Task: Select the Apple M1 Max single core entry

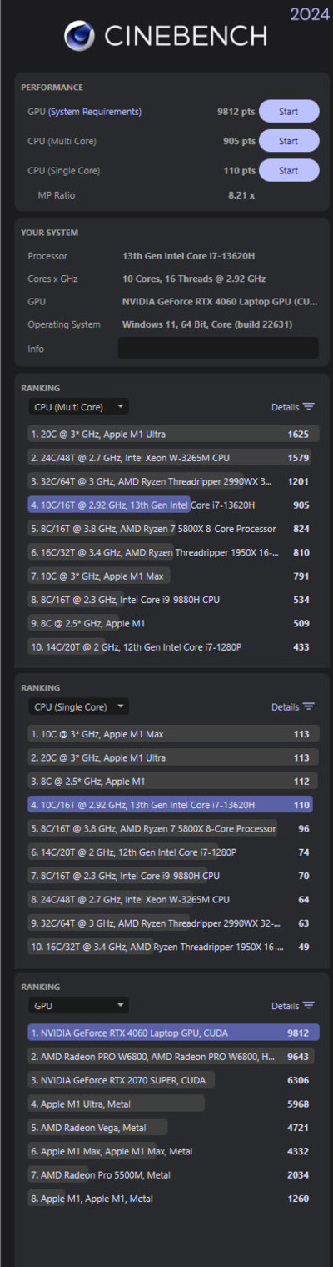Action: point(171,734)
